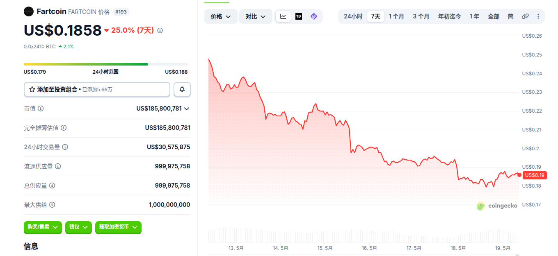558x256 pixels.
Task: Open the 对比 compare dropdown
Action: (x=256, y=16)
